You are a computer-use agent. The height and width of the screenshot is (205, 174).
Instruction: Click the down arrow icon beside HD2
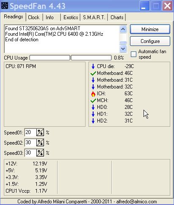click(x=93, y=121)
